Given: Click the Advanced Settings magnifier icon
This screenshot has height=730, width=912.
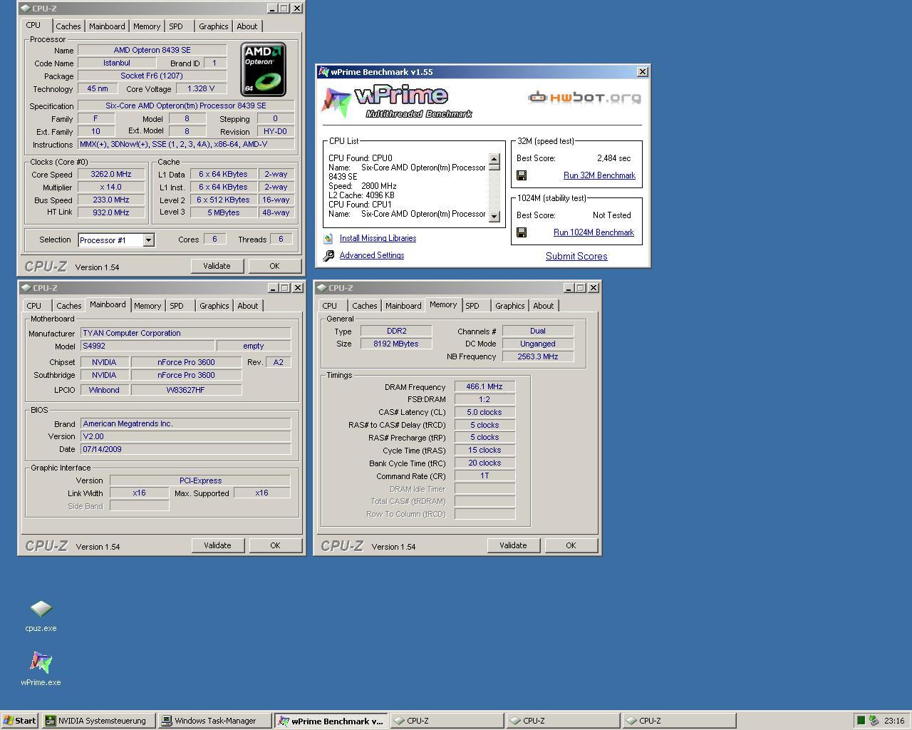Looking at the screenshot, I should click(328, 255).
